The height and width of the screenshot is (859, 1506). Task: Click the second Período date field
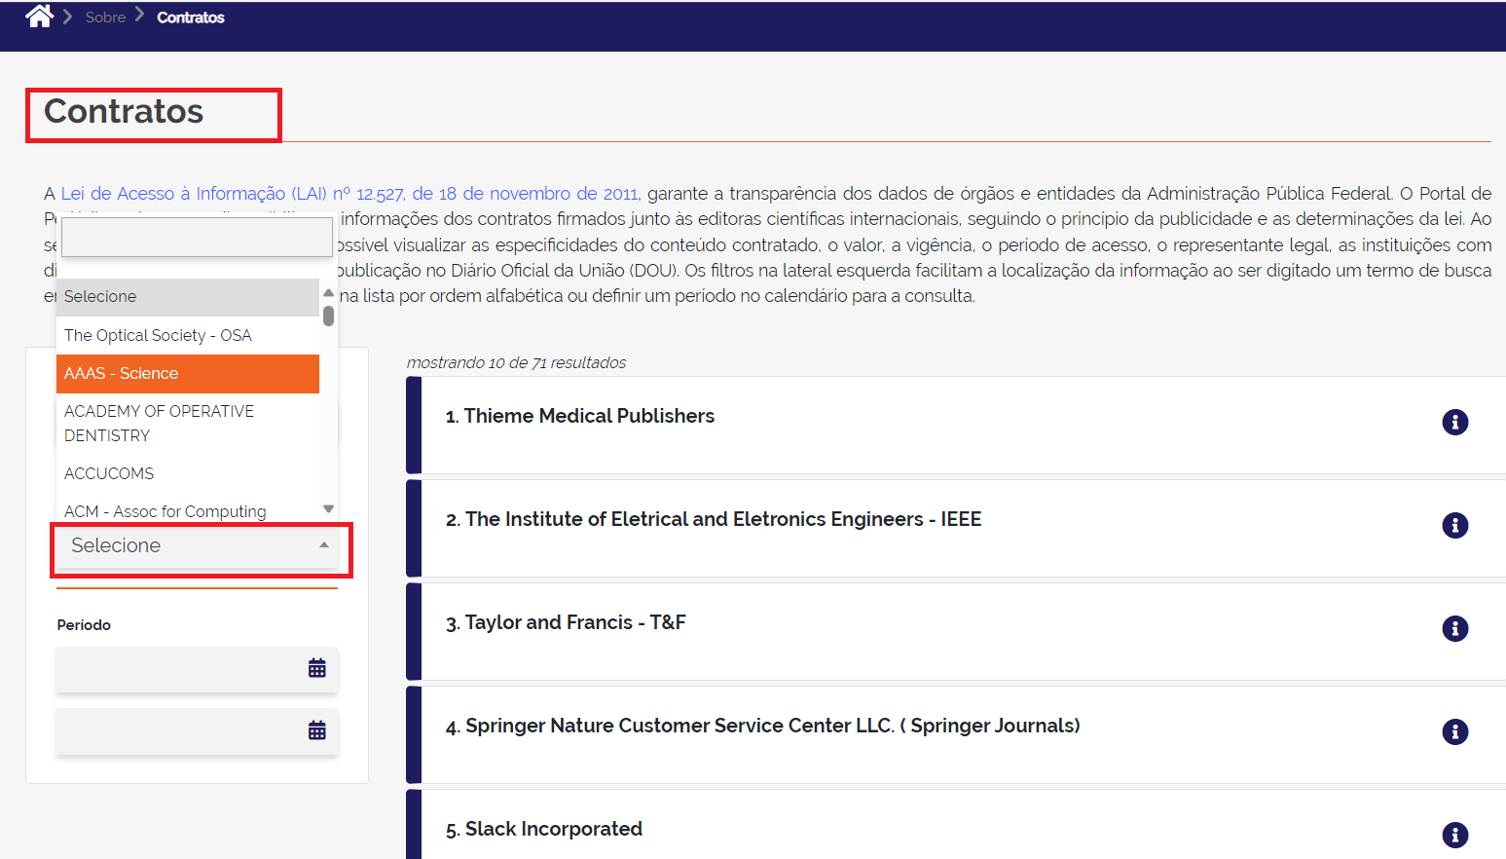pyautogui.click(x=197, y=731)
